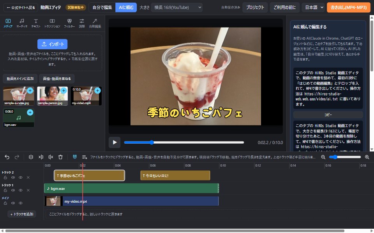Image resolution: width=374 pixels, height=233 pixels.
Task: Zoom out the timeline
Action: 323,157
